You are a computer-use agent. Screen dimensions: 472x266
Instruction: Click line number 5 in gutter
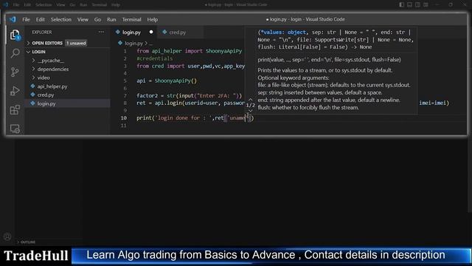coord(125,81)
